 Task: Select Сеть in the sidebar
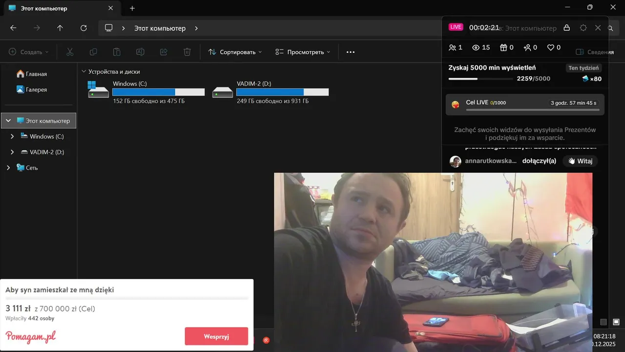click(x=27, y=168)
